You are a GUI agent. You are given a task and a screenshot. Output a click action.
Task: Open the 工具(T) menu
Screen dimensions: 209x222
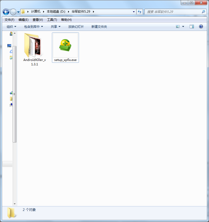(x=52, y=20)
